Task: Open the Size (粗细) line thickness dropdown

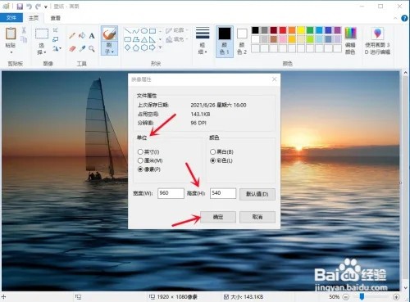Action: click(203, 41)
